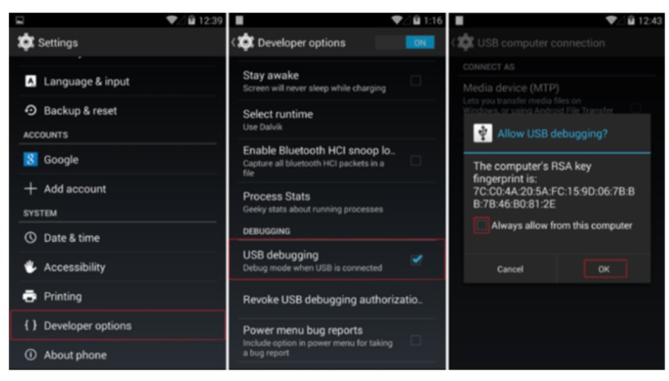
Task: Open Developer options entry
Action: click(x=118, y=325)
